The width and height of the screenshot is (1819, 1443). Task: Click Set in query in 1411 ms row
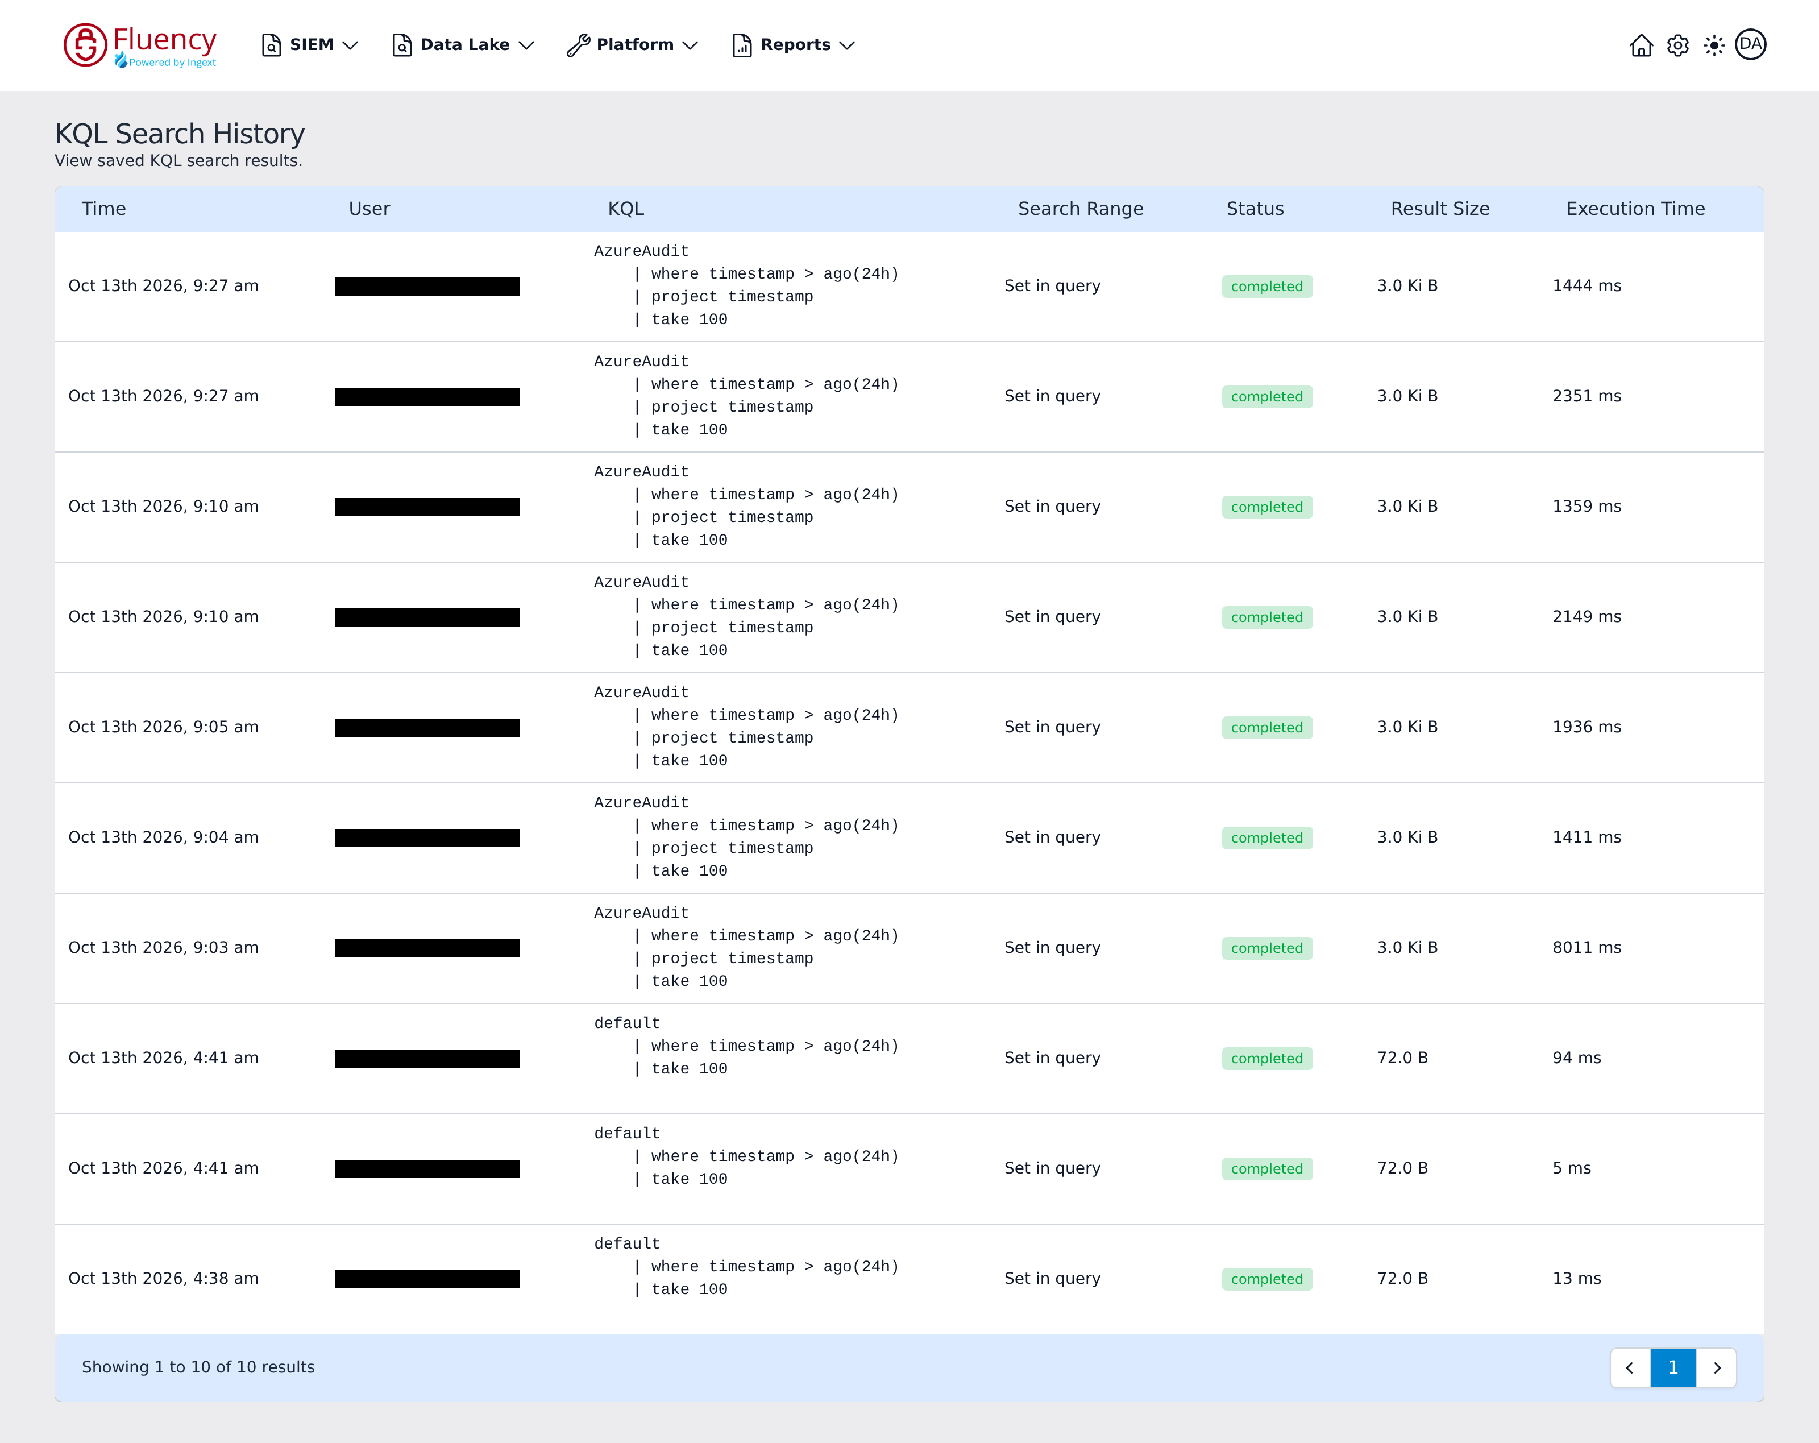tap(1052, 837)
